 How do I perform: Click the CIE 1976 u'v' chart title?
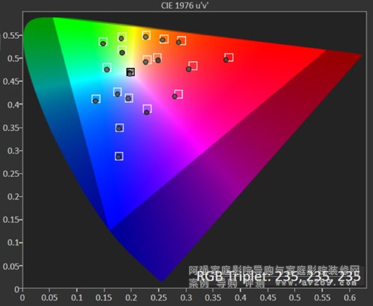[184, 5]
